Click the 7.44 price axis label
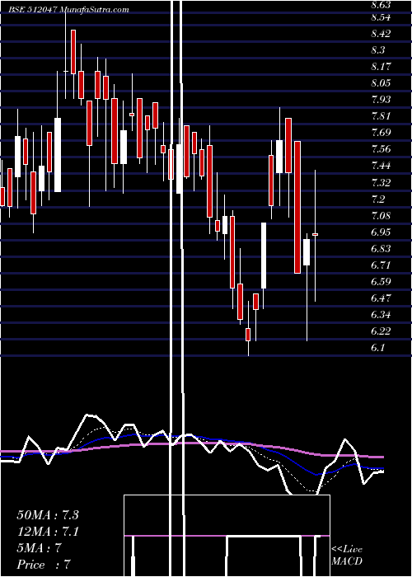 point(381,166)
